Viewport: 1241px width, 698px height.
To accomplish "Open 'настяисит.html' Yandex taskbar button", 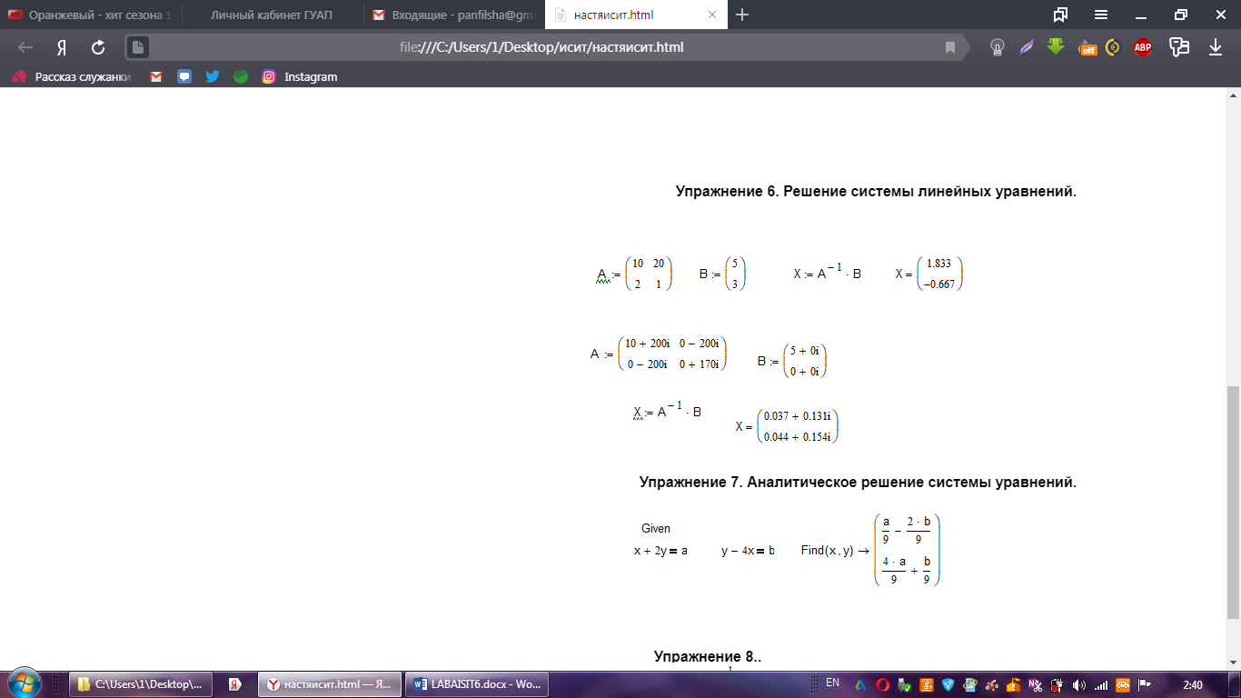I will (329, 684).
